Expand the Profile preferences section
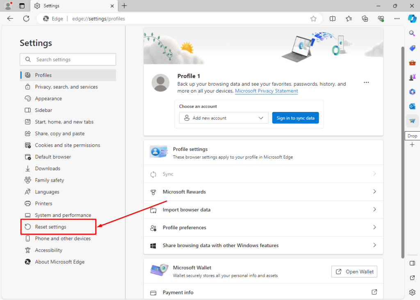Image resolution: width=420 pixels, height=300 pixels. (x=263, y=227)
